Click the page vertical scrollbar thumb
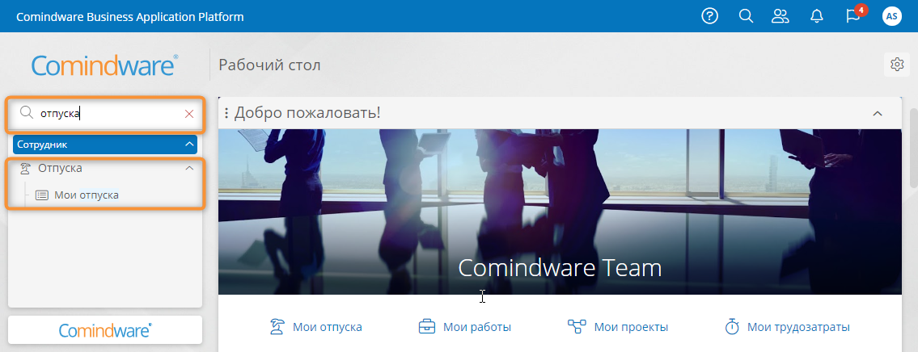This screenshot has height=352, width=918. click(913, 148)
